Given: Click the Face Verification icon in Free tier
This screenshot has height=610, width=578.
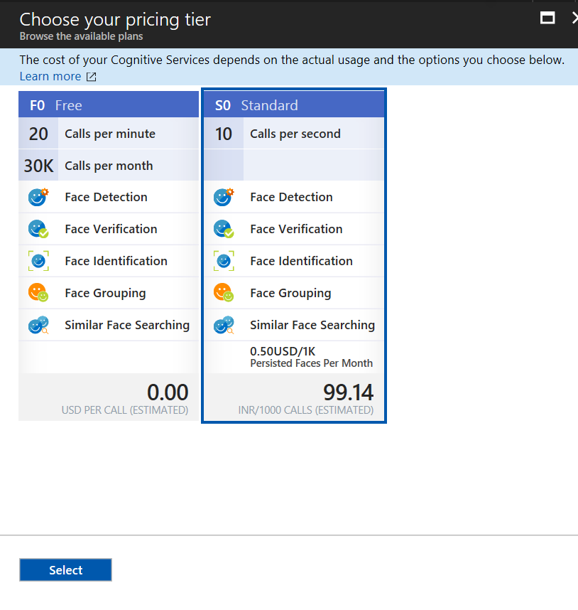Looking at the screenshot, I should tap(38, 229).
